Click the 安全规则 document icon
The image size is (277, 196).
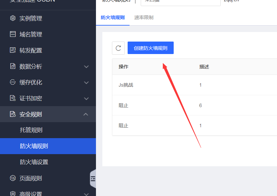pyautogui.click(x=13, y=114)
